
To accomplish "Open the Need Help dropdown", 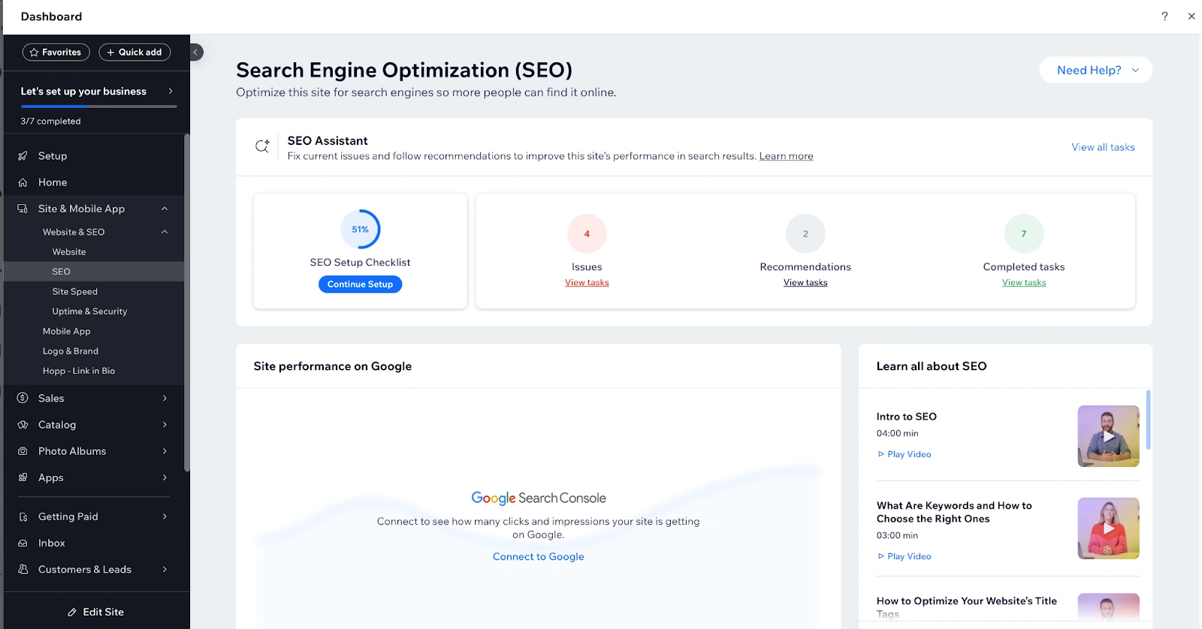I will click(1096, 70).
